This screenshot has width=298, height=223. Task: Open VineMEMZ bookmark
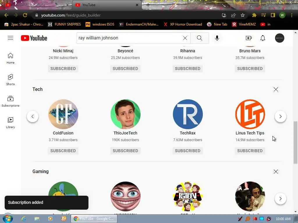tap(244, 24)
